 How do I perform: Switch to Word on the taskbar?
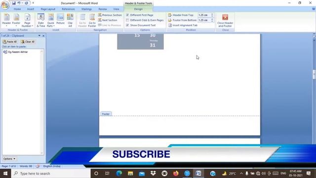tap(198, 174)
